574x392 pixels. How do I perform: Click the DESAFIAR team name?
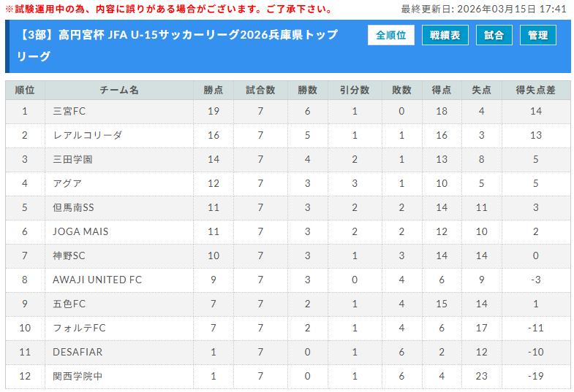coord(78,352)
